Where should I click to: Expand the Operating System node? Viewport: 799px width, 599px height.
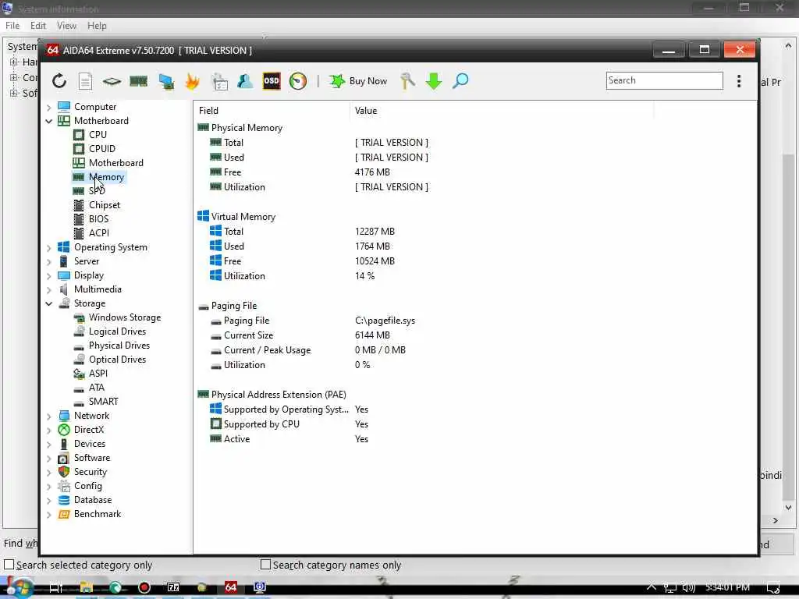click(x=49, y=247)
